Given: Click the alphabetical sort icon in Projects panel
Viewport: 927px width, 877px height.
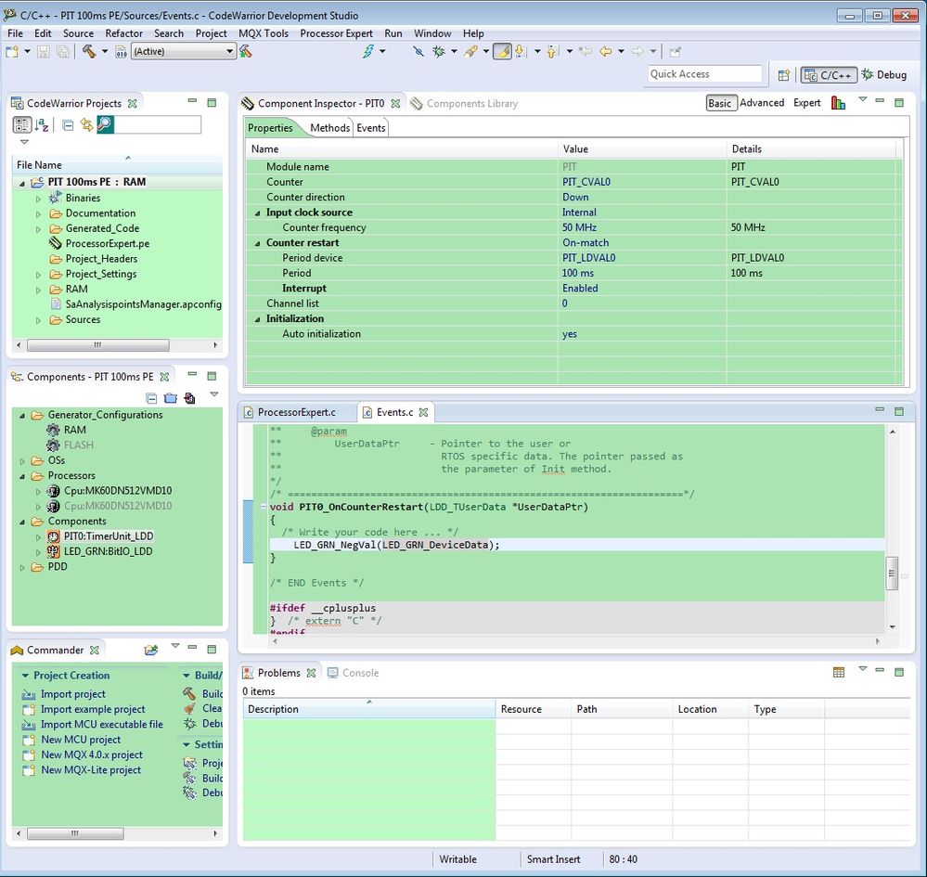Looking at the screenshot, I should [x=42, y=124].
